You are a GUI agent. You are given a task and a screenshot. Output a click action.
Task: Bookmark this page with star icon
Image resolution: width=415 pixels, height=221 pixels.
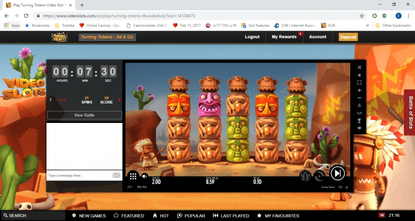[362, 16]
